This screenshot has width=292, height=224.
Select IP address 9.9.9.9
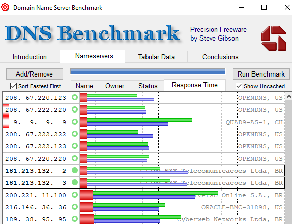coord(40,122)
